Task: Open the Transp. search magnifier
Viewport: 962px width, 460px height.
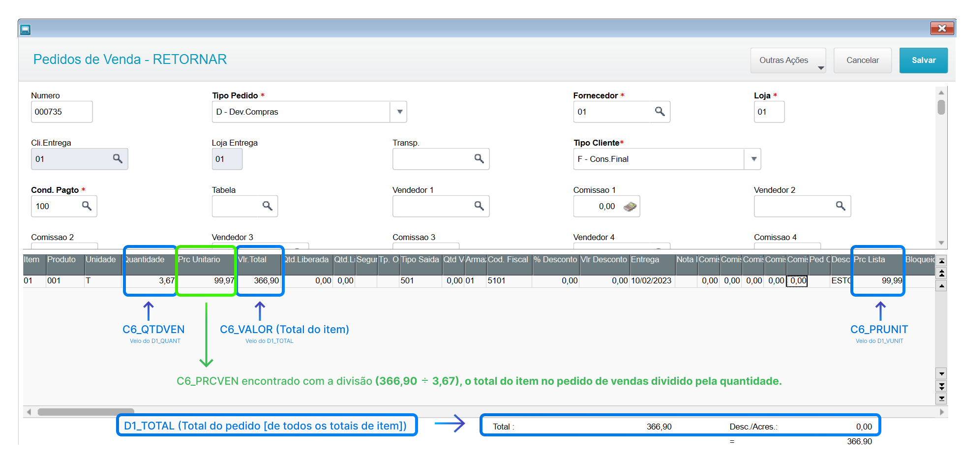Action: pos(479,158)
